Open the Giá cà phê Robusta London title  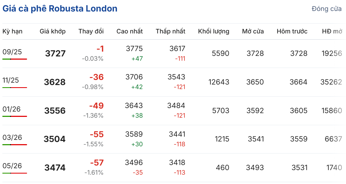(x=60, y=9)
